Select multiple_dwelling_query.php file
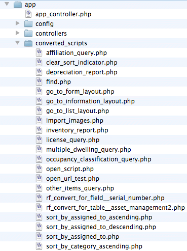The image size is (187, 251). point(89,150)
